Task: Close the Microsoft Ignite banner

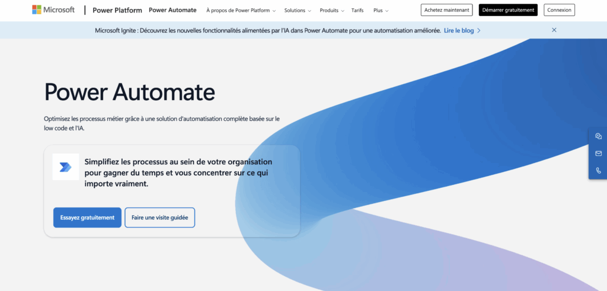Action: click(x=554, y=30)
